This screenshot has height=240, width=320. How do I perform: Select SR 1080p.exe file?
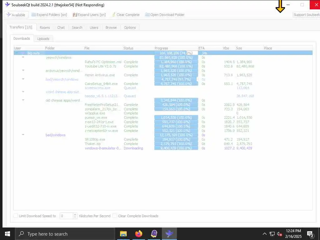point(95,139)
